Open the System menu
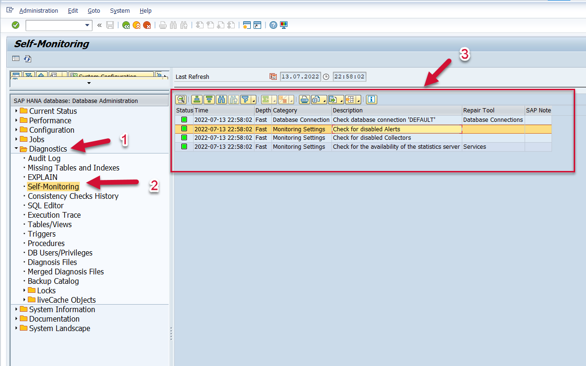 pos(119,10)
